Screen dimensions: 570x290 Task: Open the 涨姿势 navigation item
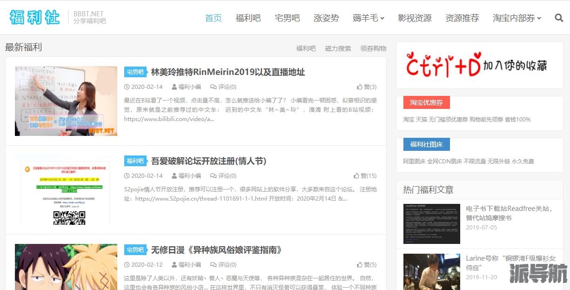[x=326, y=18]
